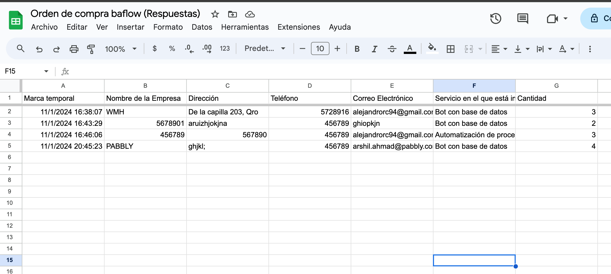The height and width of the screenshot is (274, 611).
Task: Open the search magnifier in toolbar
Action: [21, 49]
